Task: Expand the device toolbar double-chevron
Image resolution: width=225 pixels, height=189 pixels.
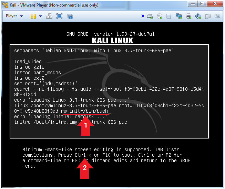Action: tap(143, 16)
